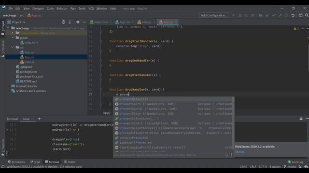Open the TODO tool window
The image size is (309, 173).
[70, 162]
